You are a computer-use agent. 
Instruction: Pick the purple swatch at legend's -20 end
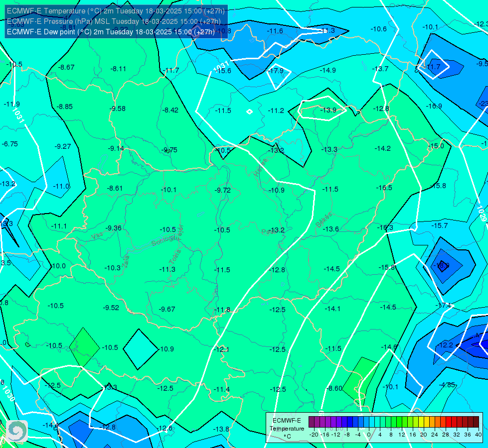(312, 422)
